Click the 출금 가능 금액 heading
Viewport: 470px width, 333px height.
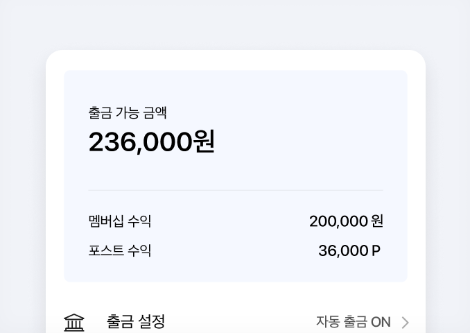pos(128,113)
